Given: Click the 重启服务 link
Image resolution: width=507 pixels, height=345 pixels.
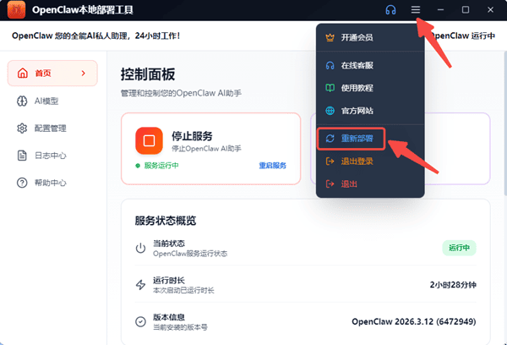Looking at the screenshot, I should (x=272, y=165).
